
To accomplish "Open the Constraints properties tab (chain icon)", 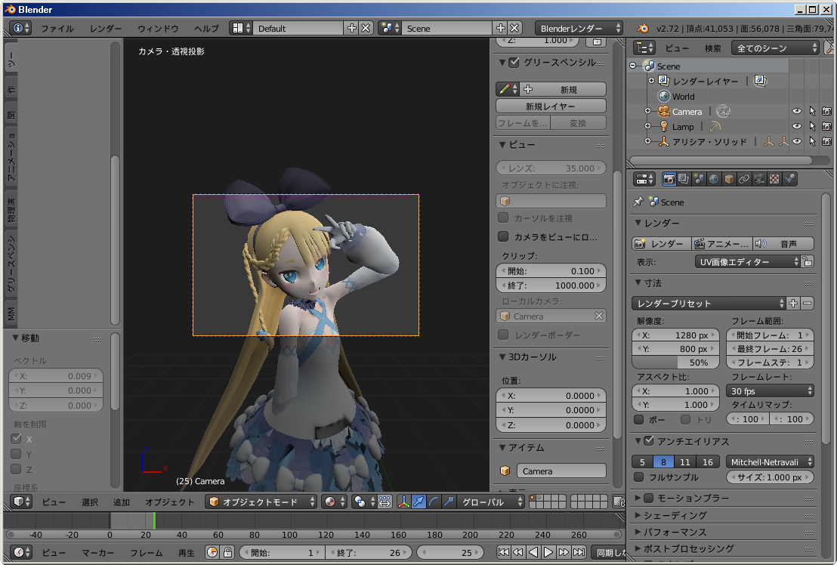I will pyautogui.click(x=743, y=179).
